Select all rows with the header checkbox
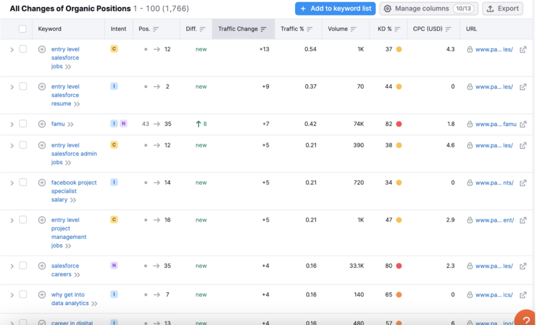 point(23,29)
